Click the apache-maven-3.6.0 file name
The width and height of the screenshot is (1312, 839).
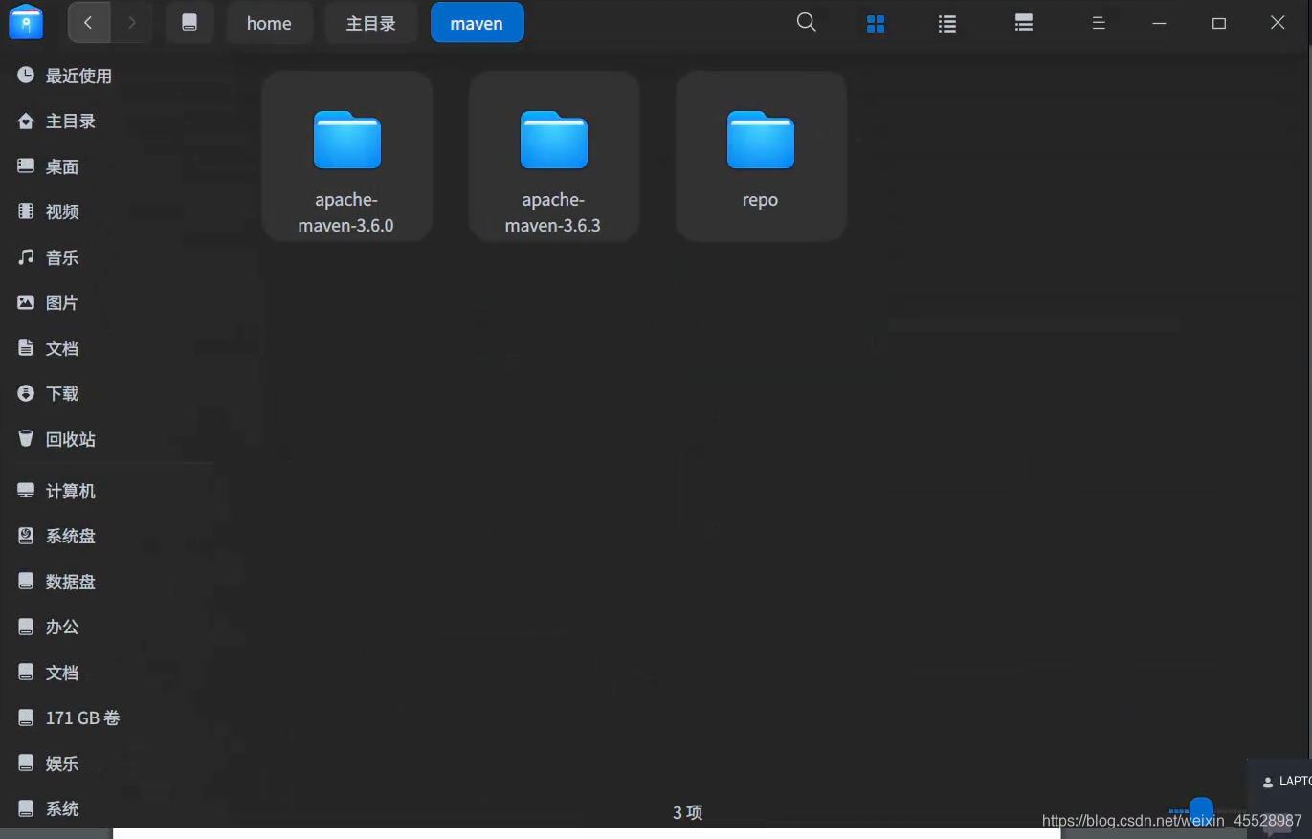(346, 212)
